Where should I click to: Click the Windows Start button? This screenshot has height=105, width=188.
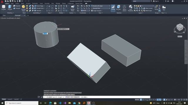[2, 103]
